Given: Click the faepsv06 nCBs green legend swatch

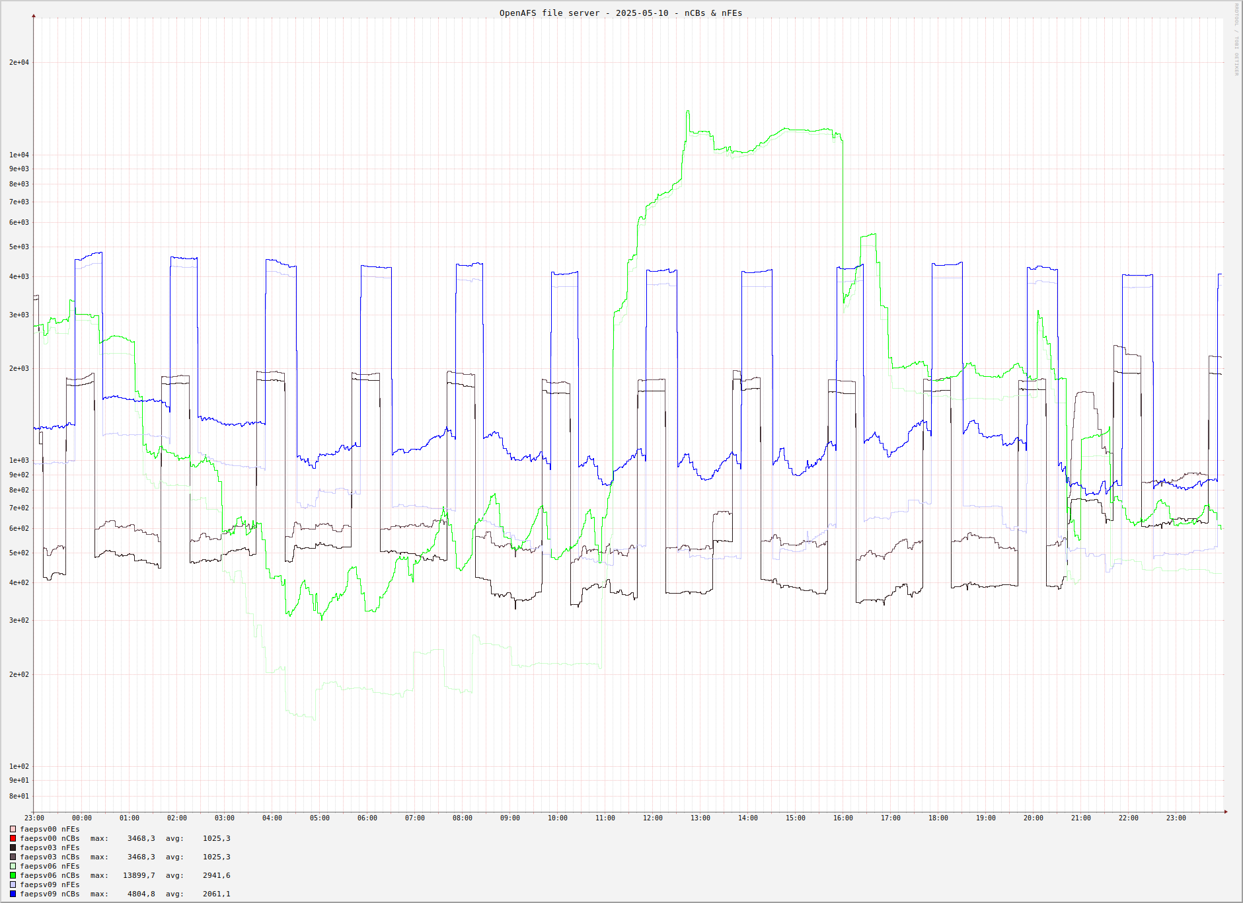Looking at the screenshot, I should tap(13, 875).
